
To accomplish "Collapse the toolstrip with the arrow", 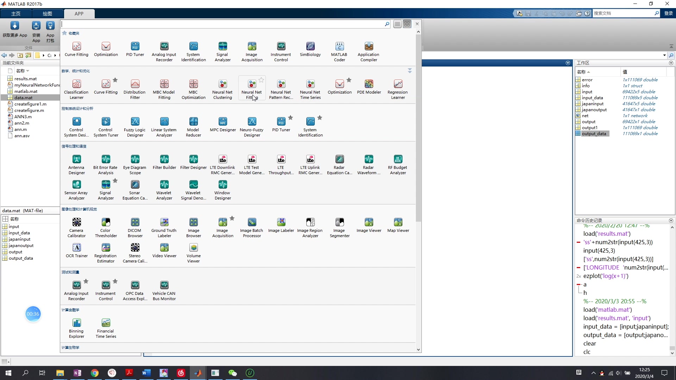I will pos(671,46).
